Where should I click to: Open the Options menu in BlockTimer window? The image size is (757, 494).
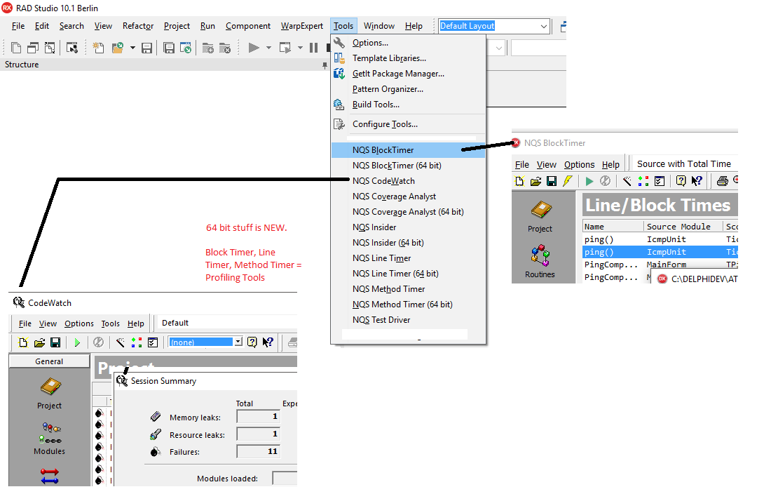point(580,165)
